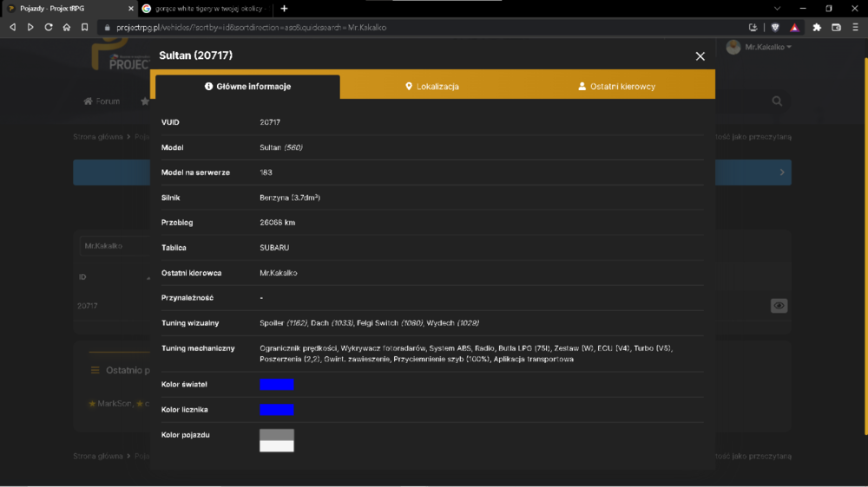Click the install/download page icon in address bar
Viewport: 868px width, 487px height.
point(753,27)
